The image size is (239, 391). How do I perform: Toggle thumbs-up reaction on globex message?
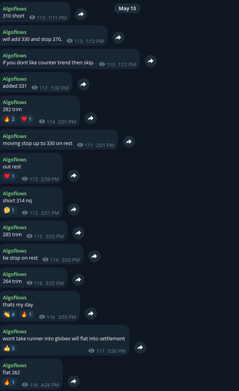9,348
